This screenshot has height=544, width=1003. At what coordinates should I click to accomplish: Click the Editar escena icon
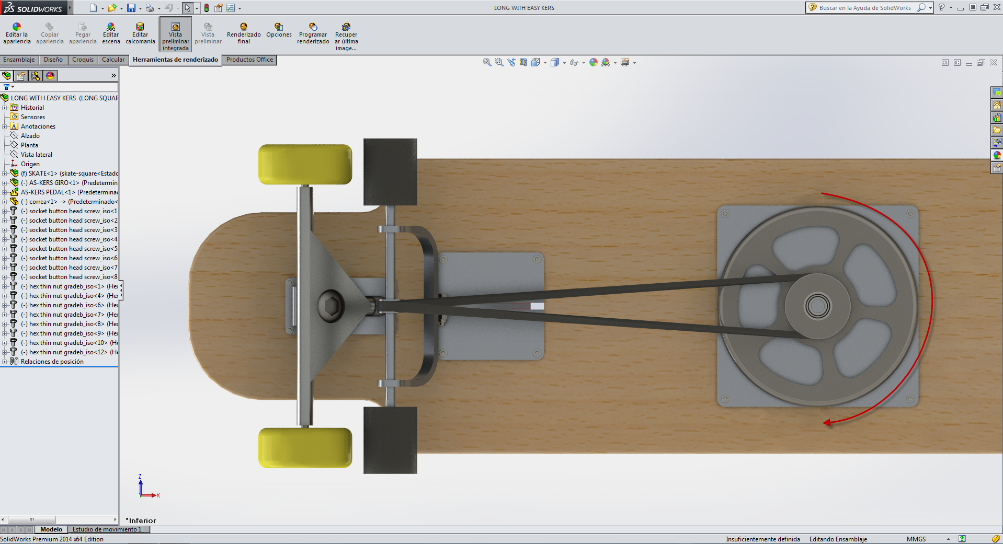click(x=111, y=33)
